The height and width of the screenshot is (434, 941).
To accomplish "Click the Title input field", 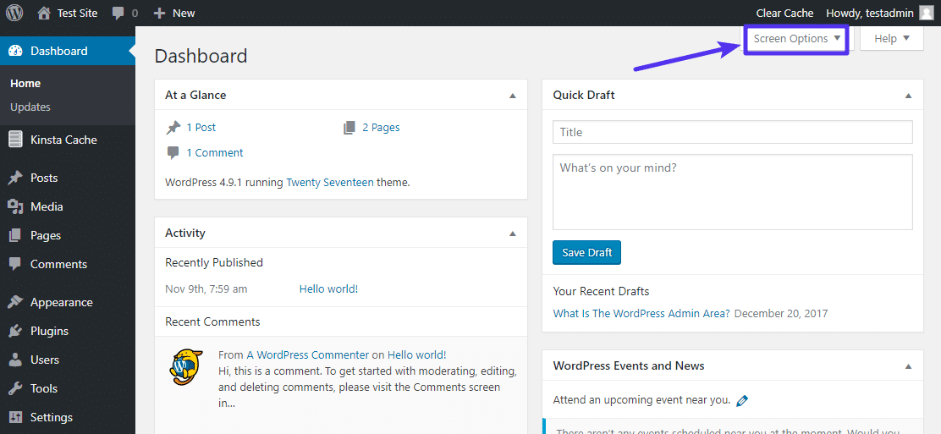I will (x=732, y=132).
